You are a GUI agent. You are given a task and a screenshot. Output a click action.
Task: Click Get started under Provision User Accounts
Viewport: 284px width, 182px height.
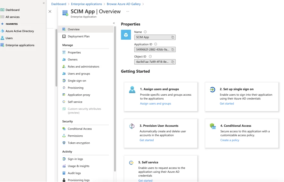(x=146, y=140)
